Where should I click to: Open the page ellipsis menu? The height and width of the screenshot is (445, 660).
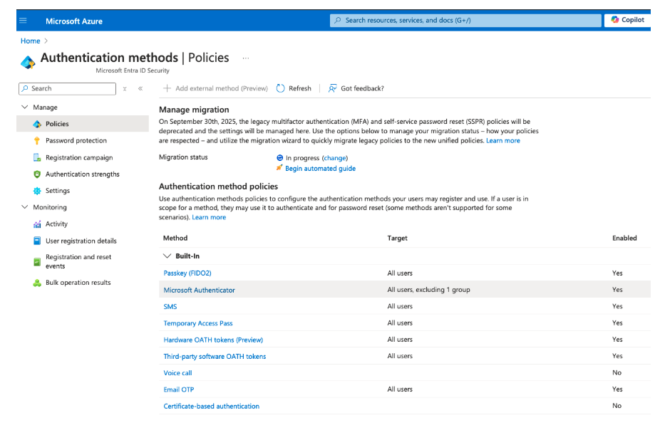pos(246,58)
